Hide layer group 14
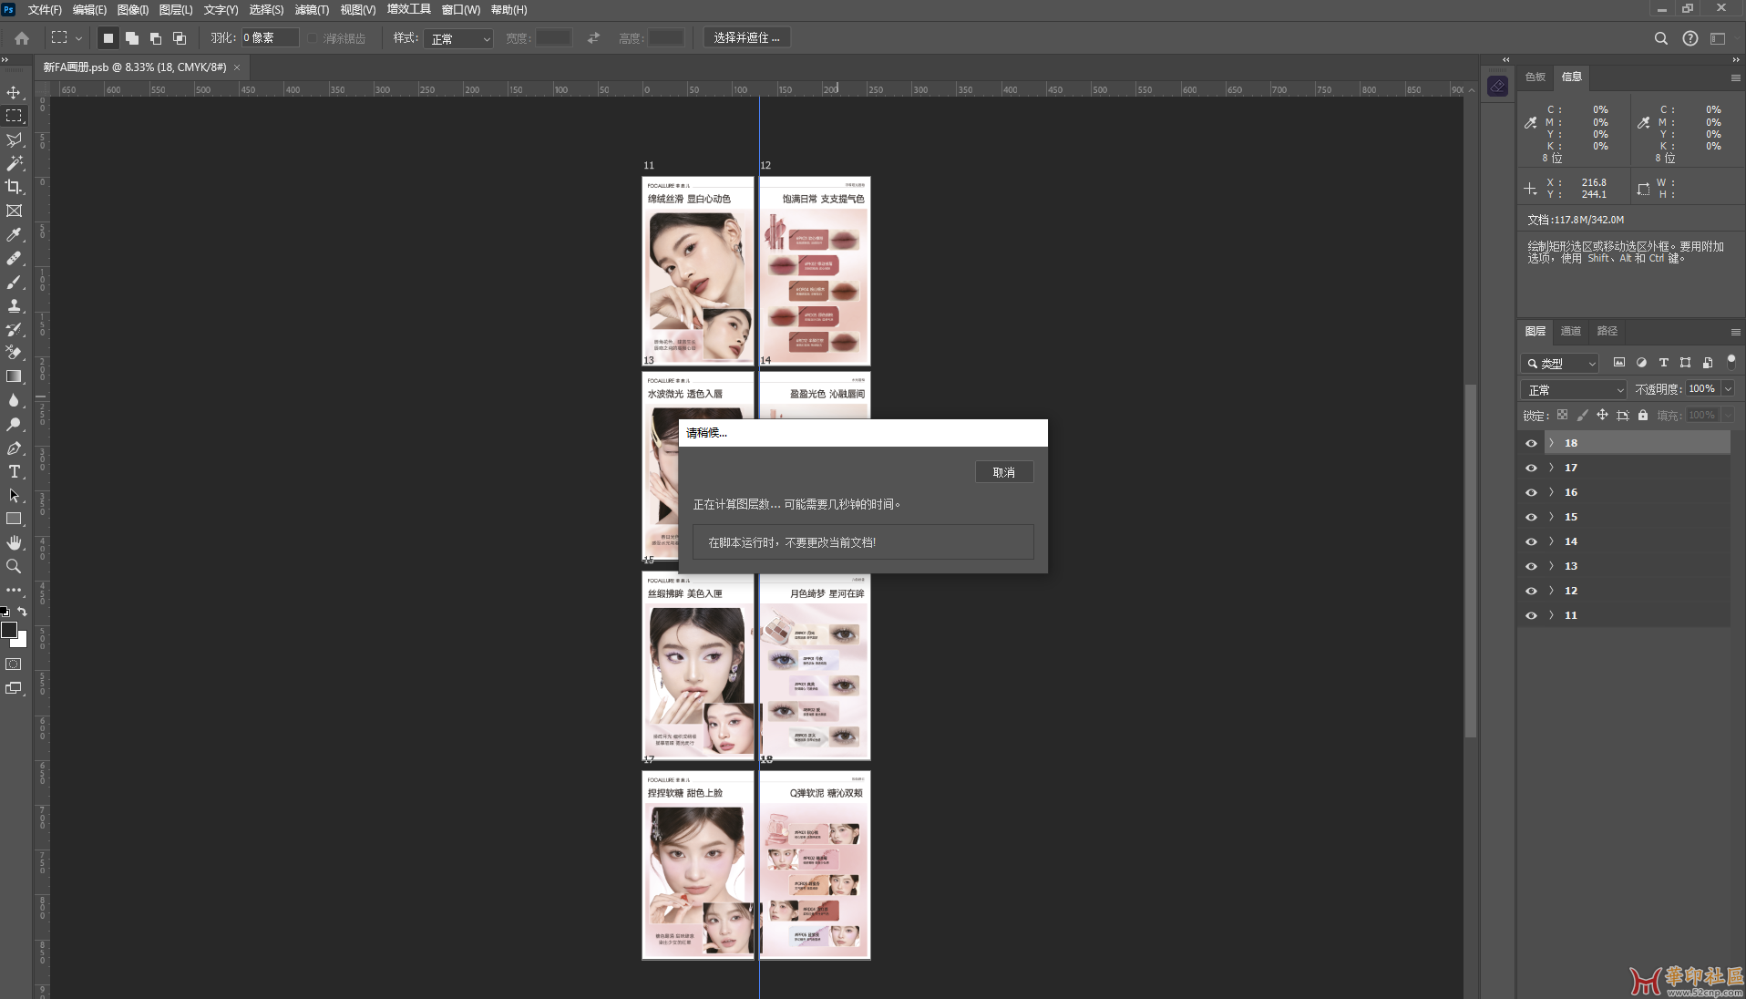 tap(1531, 541)
